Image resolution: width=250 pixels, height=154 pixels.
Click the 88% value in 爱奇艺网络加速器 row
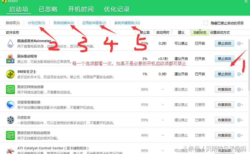click(145, 89)
